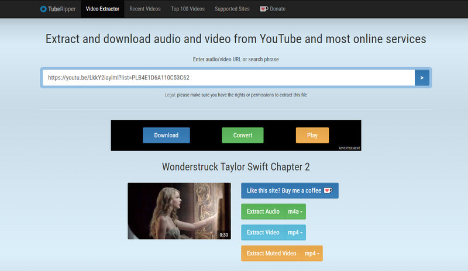The image size is (468, 271).
Task: Open the Recent Videos tab
Action: [x=145, y=9]
